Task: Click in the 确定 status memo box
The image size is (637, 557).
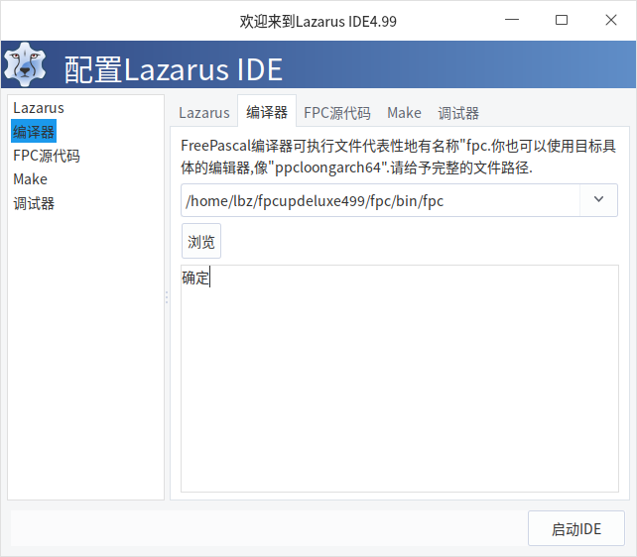Action: (399, 379)
